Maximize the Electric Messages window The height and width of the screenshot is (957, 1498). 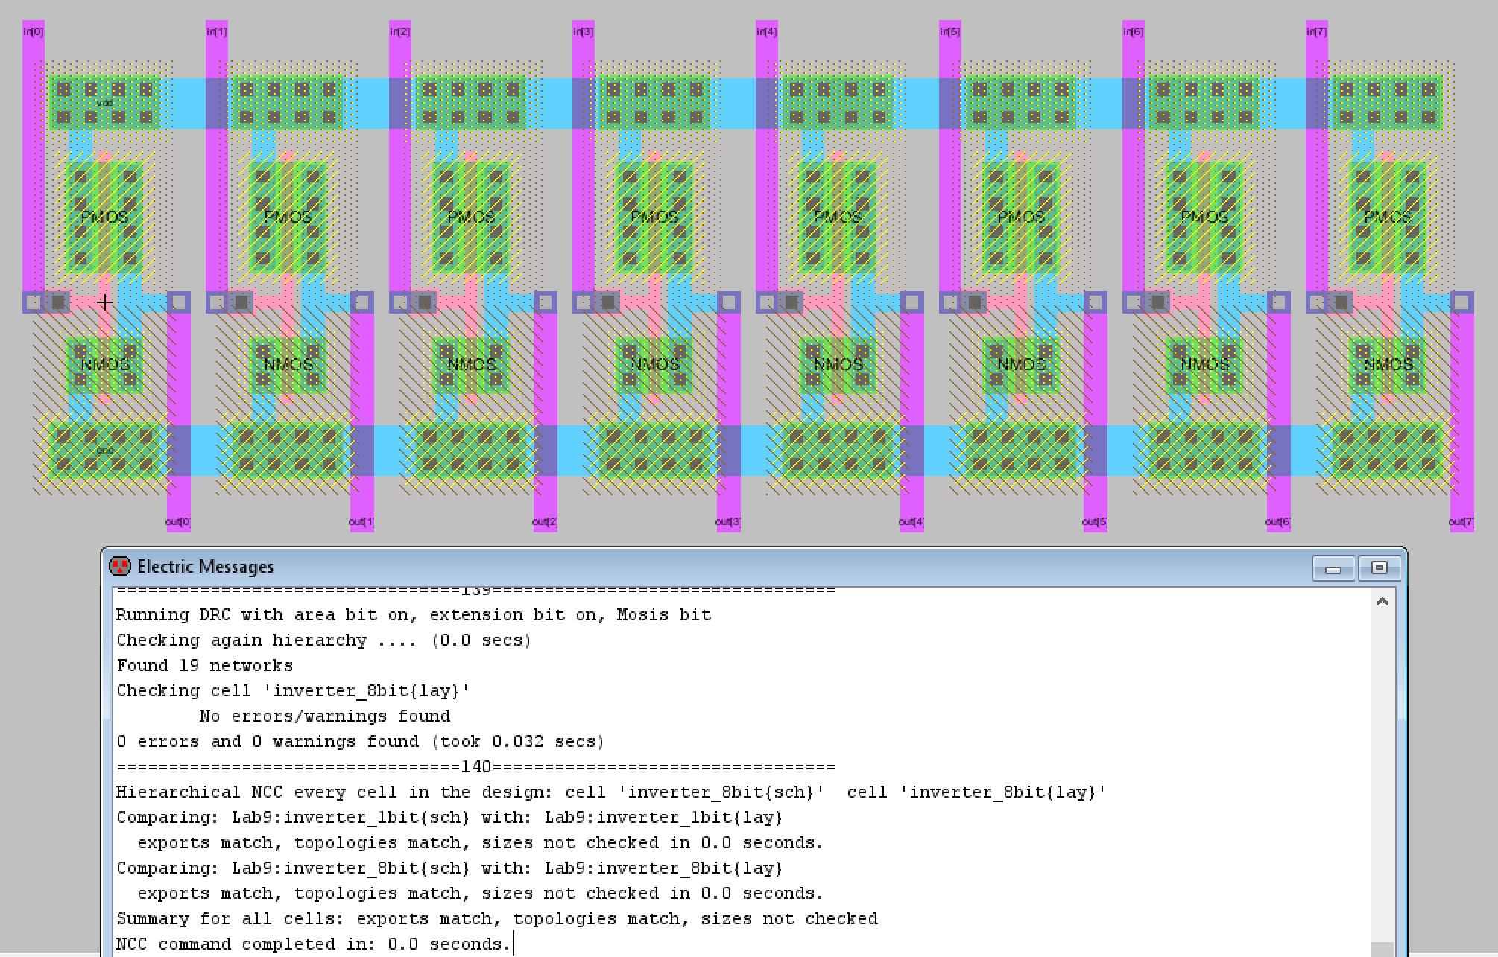(1379, 568)
